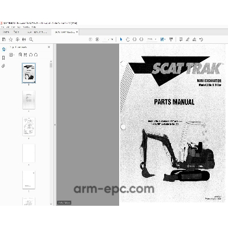The image size is (228, 228).
Task: Click the Save file icon
Action: [x=4, y=39]
